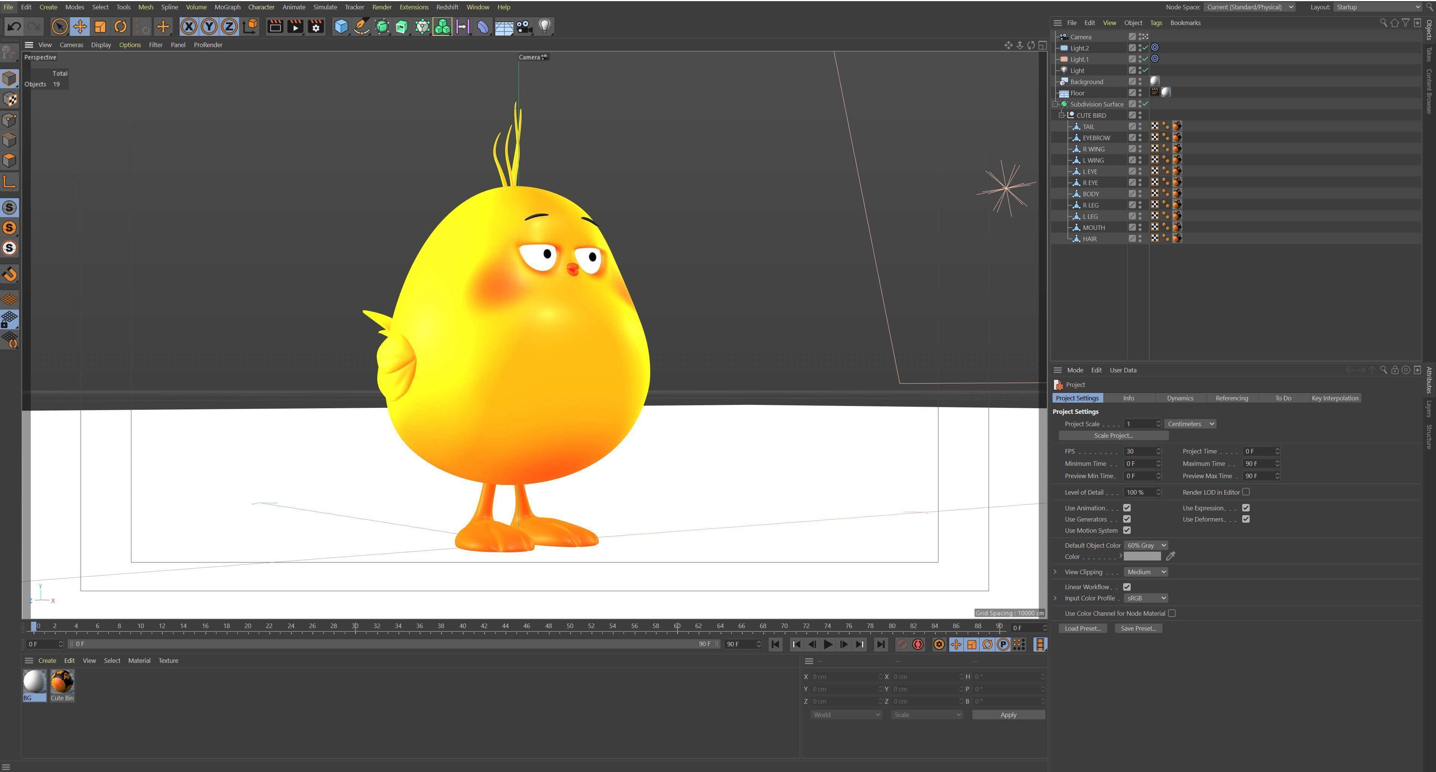The image size is (1436, 772).
Task: Toggle Use Deformers checkbox
Action: point(1245,519)
